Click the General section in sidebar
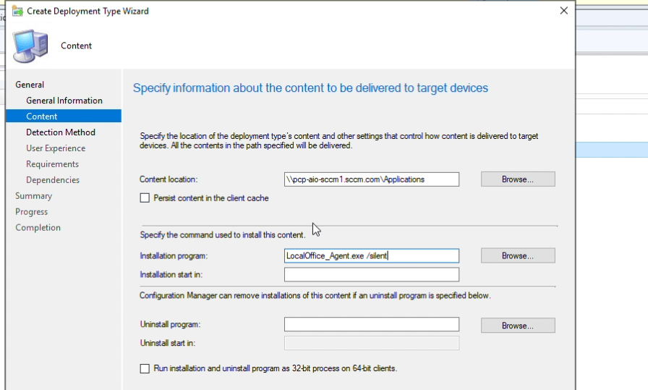648x390 pixels. click(x=30, y=85)
